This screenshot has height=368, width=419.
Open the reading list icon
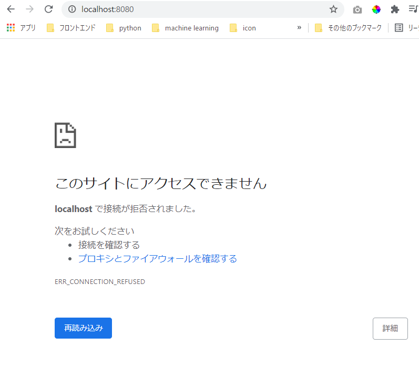tap(398, 27)
